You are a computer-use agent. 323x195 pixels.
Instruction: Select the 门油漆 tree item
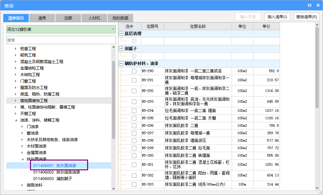pos(33,127)
